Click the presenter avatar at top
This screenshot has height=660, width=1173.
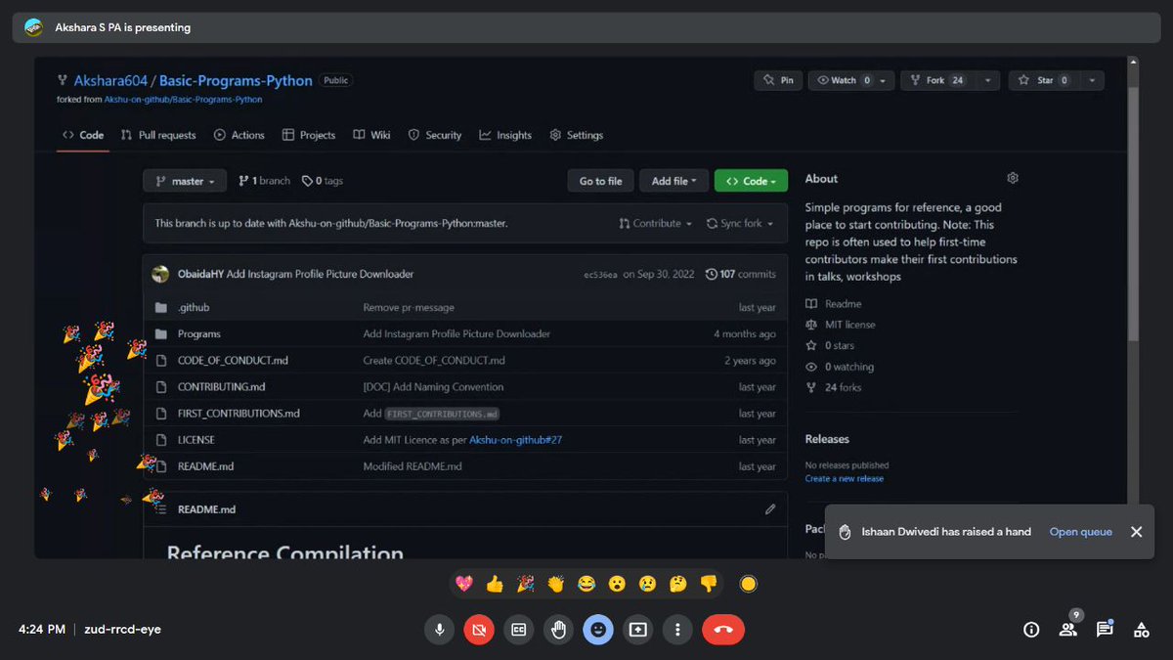click(x=34, y=27)
